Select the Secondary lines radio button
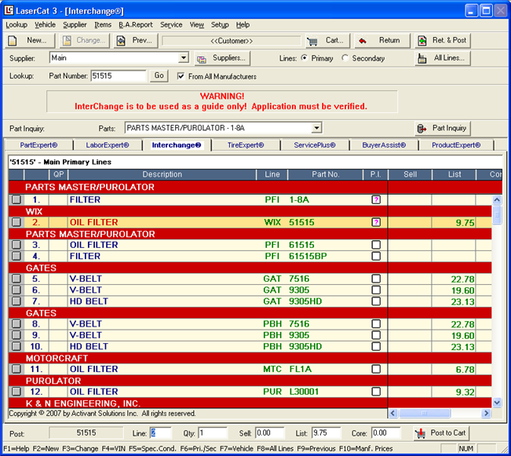 point(346,58)
